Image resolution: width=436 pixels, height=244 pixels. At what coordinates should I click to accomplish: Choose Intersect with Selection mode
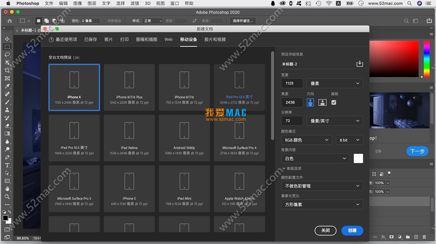62,21
